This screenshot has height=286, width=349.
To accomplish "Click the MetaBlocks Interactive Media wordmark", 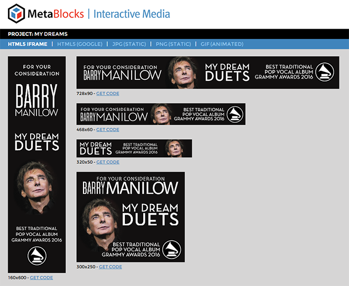I will [x=99, y=14].
